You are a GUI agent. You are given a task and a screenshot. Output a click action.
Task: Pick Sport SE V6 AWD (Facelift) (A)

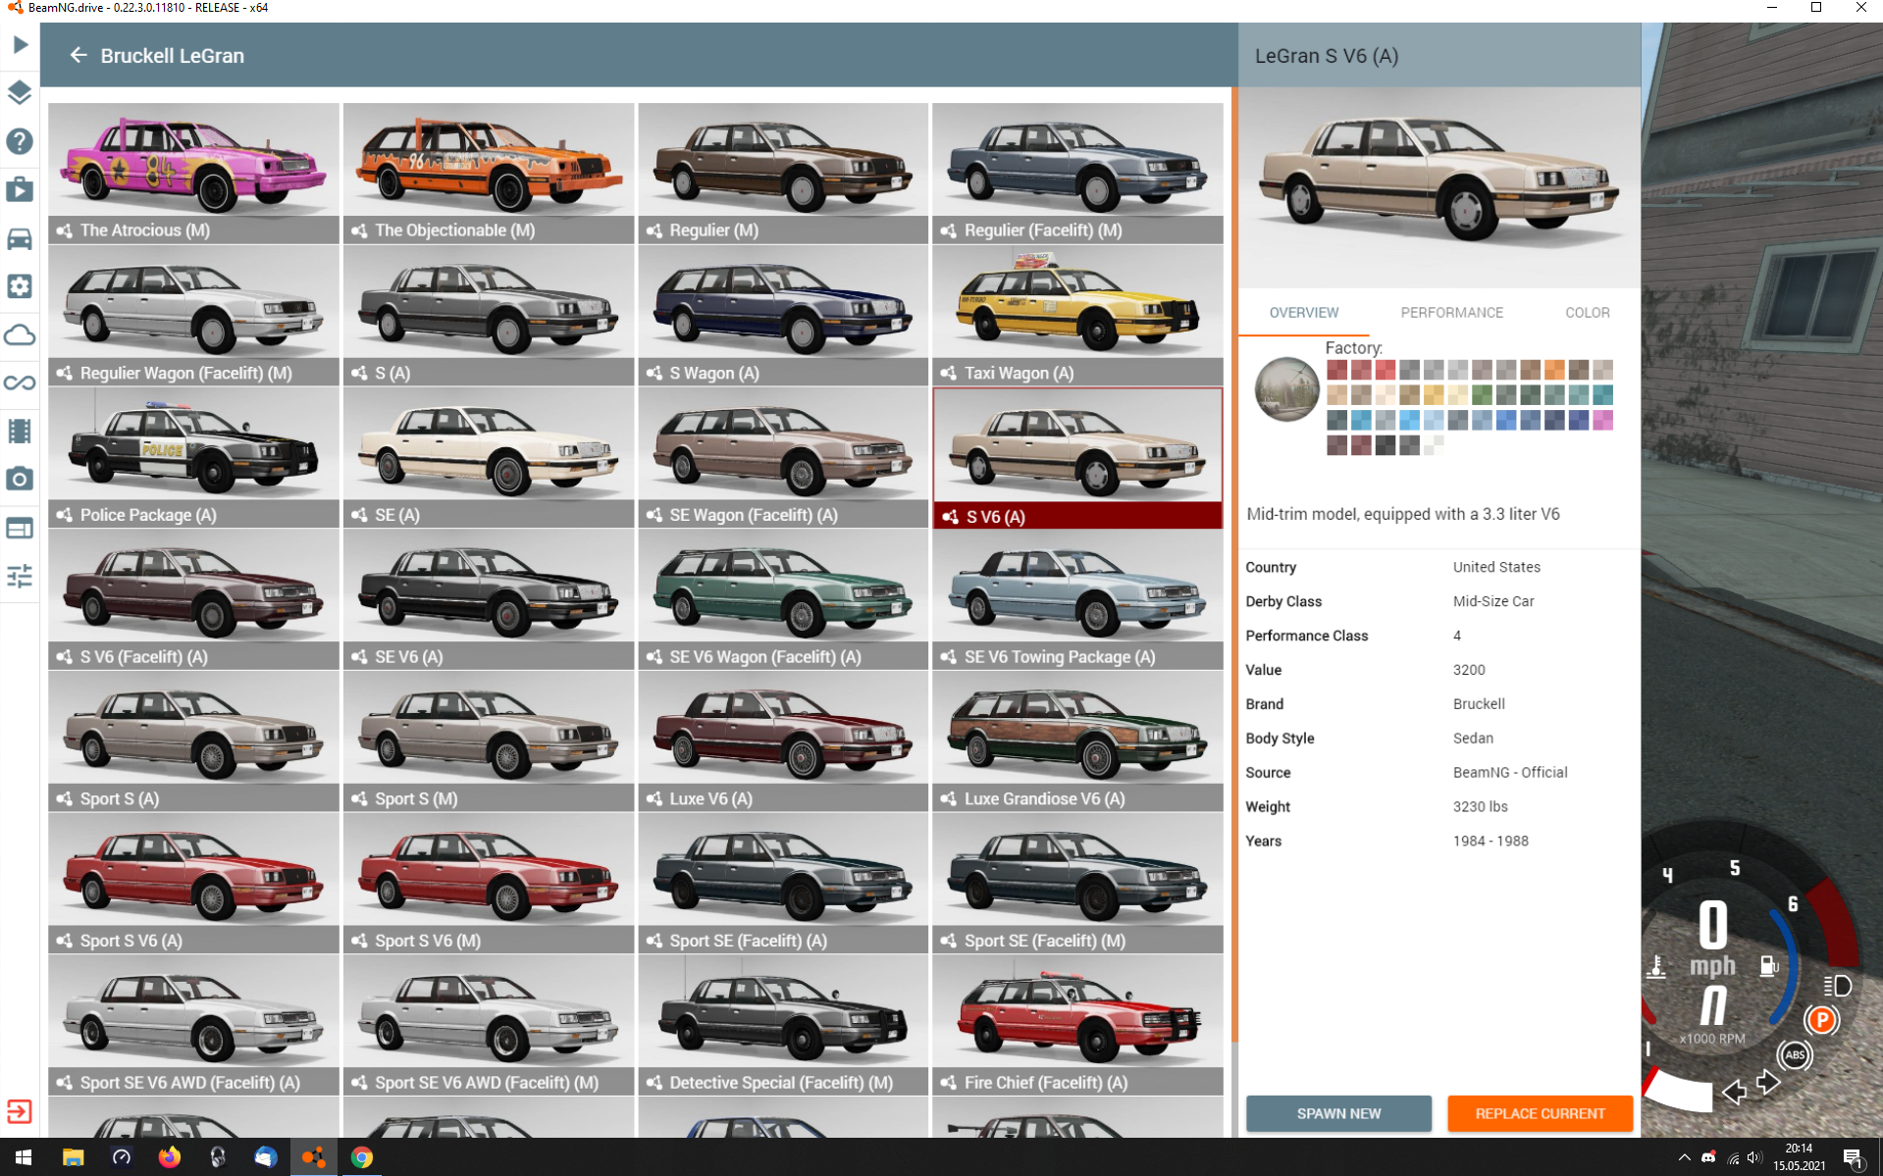click(x=193, y=1026)
